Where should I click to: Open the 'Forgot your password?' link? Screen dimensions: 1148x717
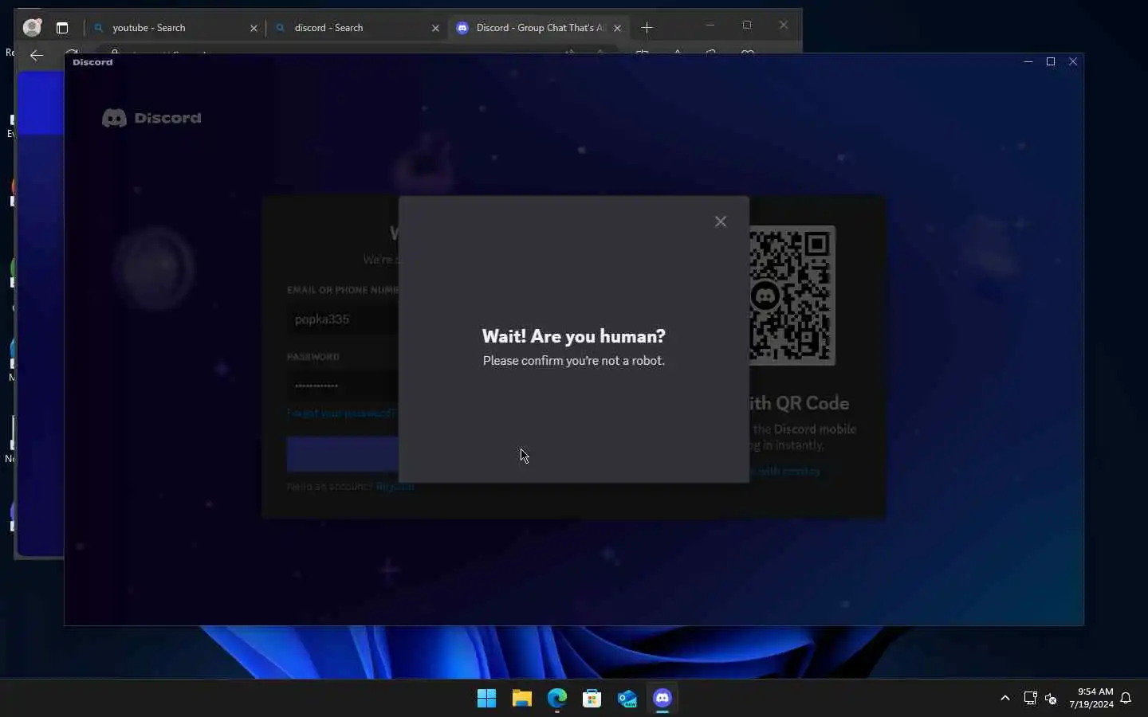click(x=341, y=413)
